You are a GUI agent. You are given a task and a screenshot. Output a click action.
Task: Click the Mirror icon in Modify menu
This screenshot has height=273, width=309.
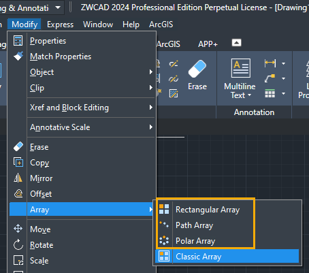[18, 178]
